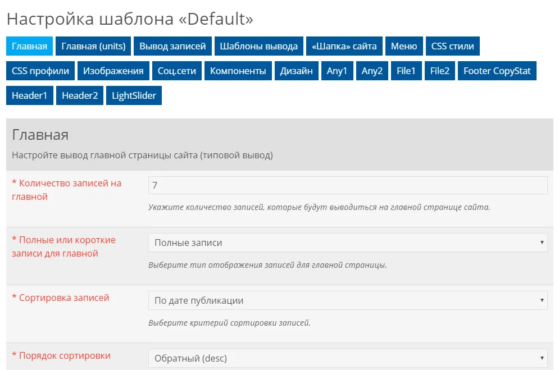The image size is (559, 370).
Task: Select the «CSS профили» tab
Action: 39,71
